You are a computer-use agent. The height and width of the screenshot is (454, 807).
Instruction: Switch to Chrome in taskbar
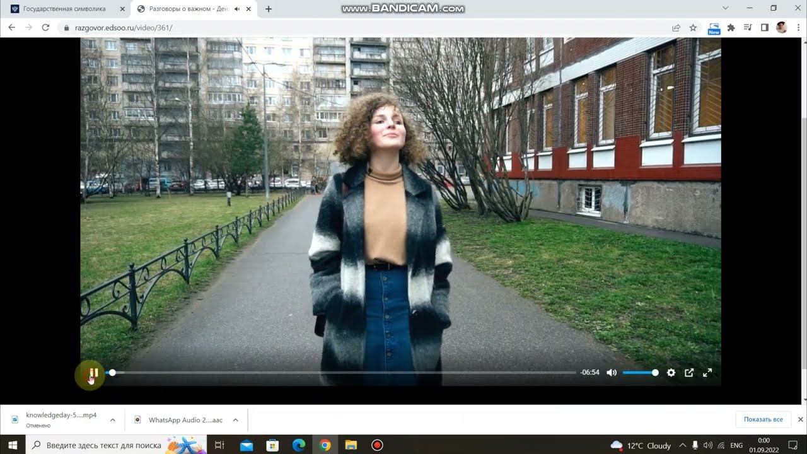[325, 445]
